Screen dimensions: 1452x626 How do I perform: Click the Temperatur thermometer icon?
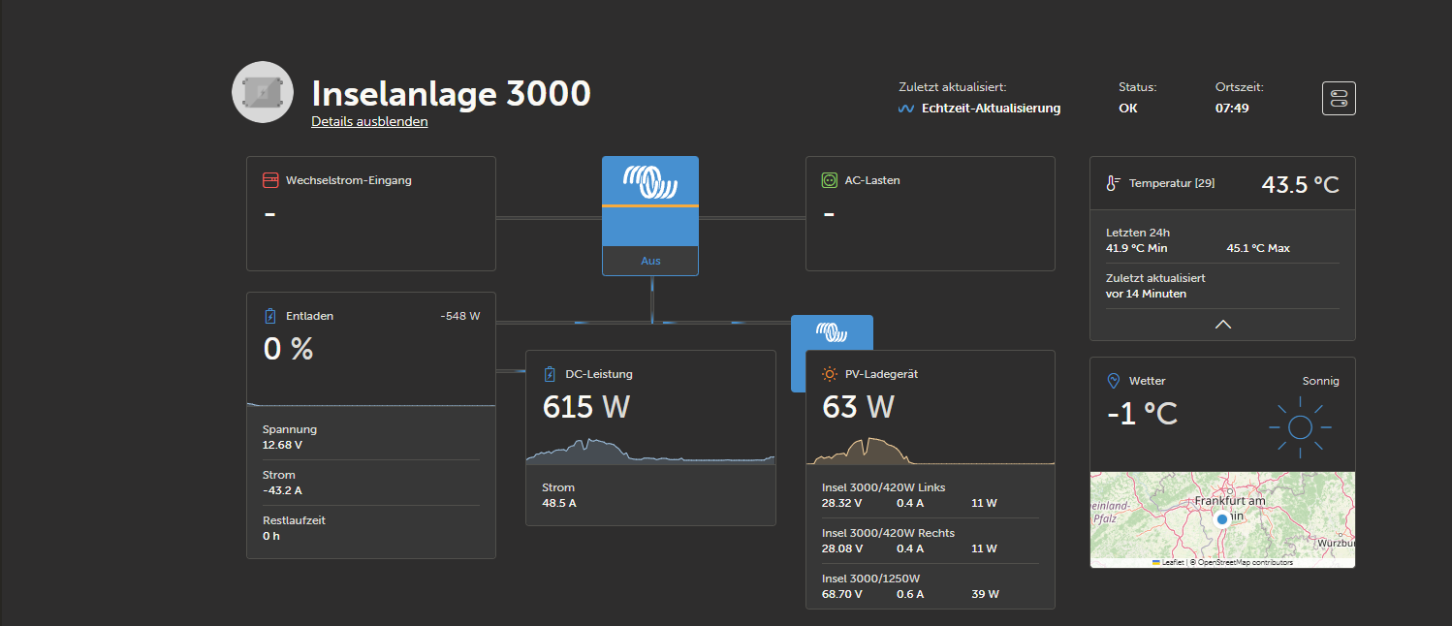1113,183
